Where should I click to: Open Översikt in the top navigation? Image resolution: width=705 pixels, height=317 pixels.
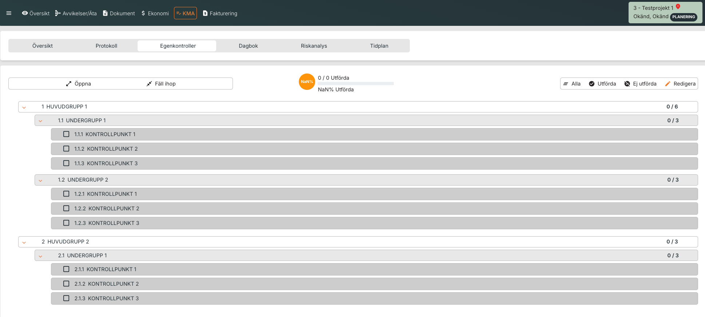click(x=36, y=13)
